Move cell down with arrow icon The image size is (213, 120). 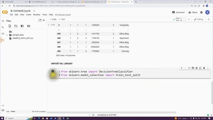(x=185, y=68)
